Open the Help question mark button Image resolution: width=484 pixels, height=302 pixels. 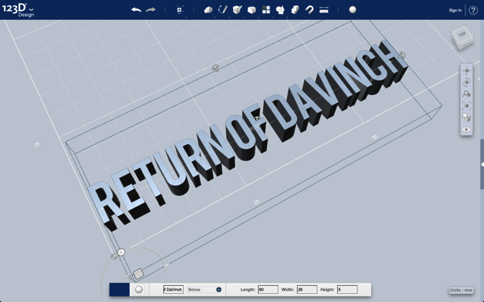[x=474, y=10]
